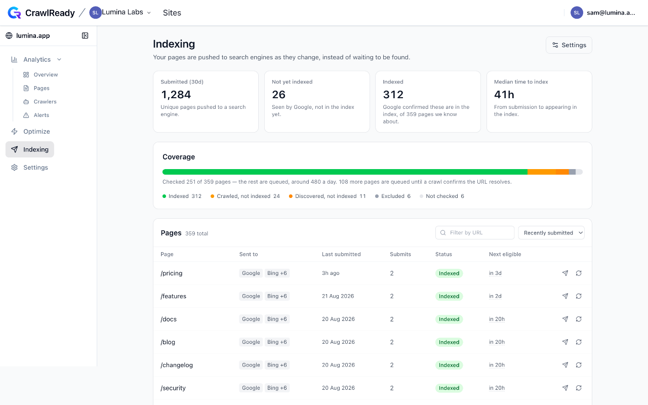Refresh status for /features row
648x405 pixels.
tap(579, 296)
